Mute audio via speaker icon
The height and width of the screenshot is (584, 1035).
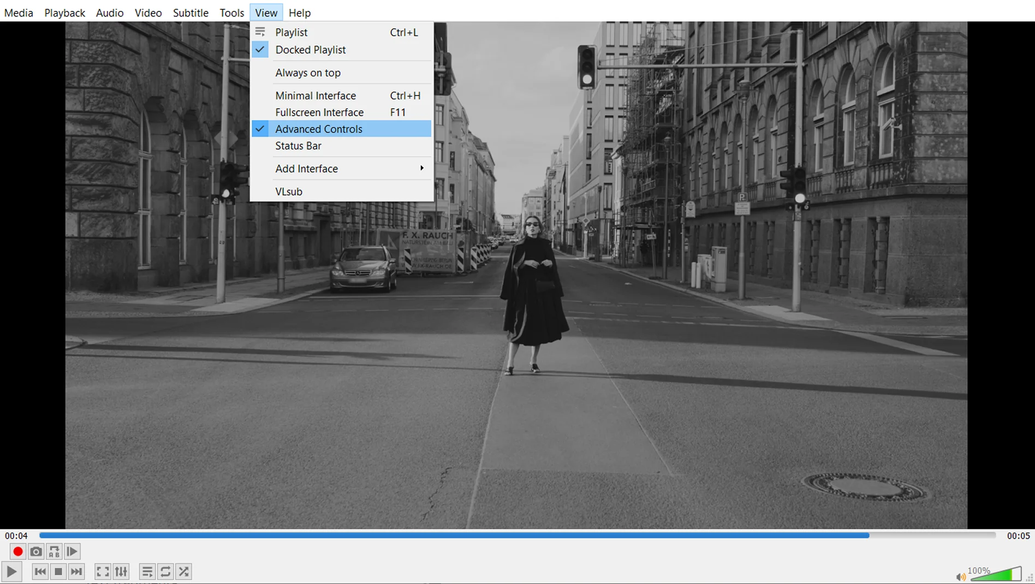pyautogui.click(x=960, y=577)
